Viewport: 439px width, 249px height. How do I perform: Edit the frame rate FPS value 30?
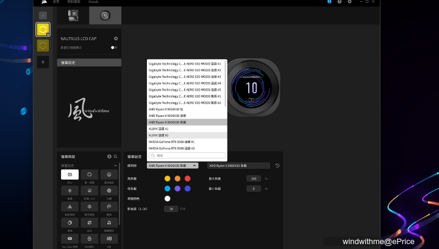click(171, 209)
